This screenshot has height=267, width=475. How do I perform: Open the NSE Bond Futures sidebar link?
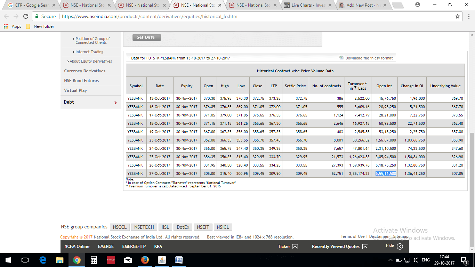click(81, 81)
